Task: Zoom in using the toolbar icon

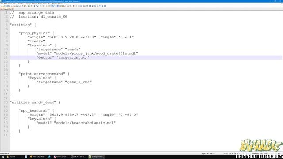Action: click(x=41, y=6)
